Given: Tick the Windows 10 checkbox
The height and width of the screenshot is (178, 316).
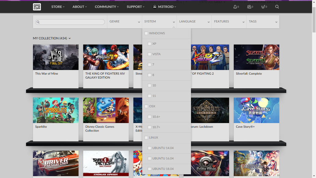Looking at the screenshot, I should click(149, 85).
